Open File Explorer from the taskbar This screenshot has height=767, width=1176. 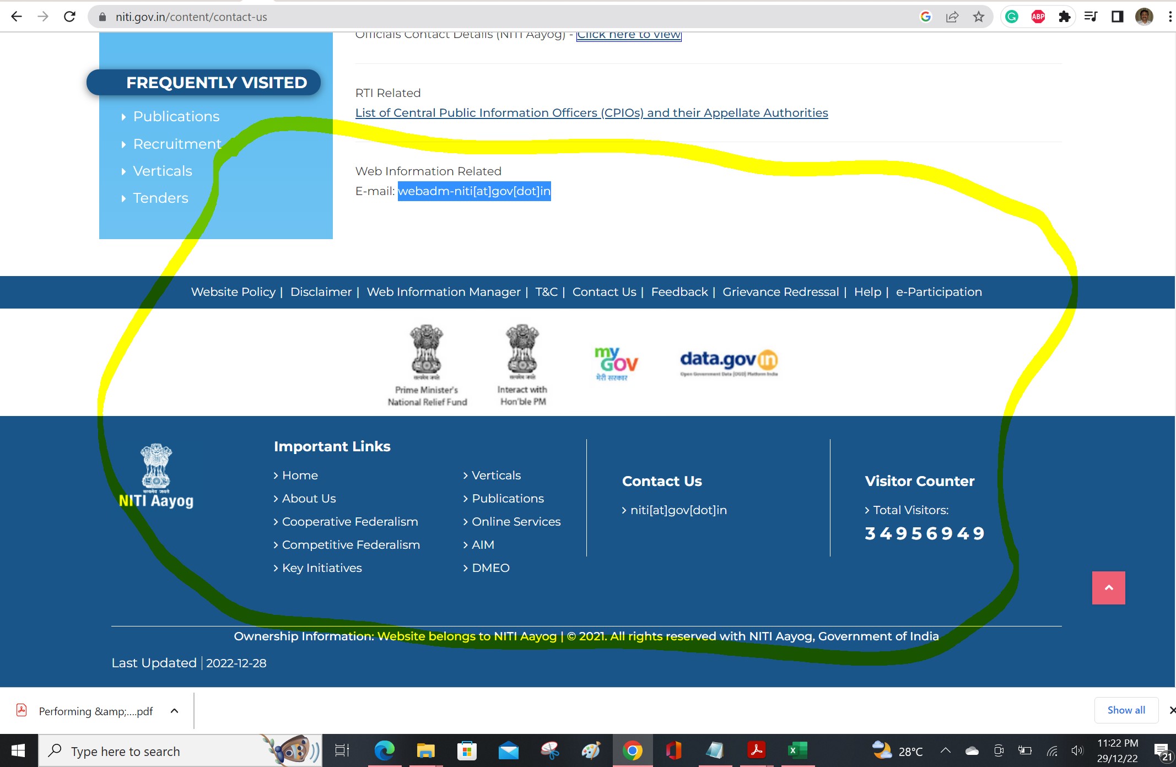[x=425, y=750]
